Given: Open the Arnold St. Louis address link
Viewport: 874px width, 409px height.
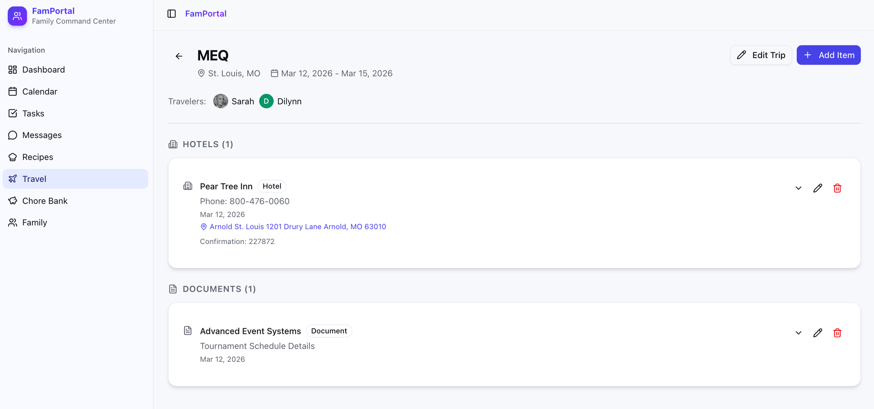Looking at the screenshot, I should tap(297, 227).
